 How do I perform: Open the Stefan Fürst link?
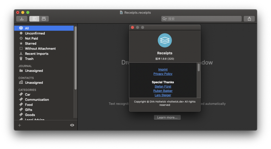click(163, 87)
